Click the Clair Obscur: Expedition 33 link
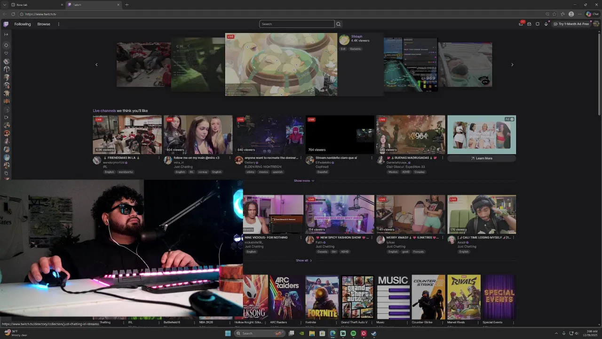602x339 pixels. [x=405, y=167]
